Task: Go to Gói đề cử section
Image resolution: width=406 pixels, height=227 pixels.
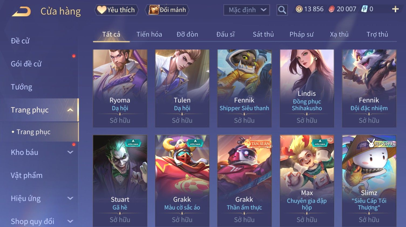Action: pyautogui.click(x=26, y=64)
